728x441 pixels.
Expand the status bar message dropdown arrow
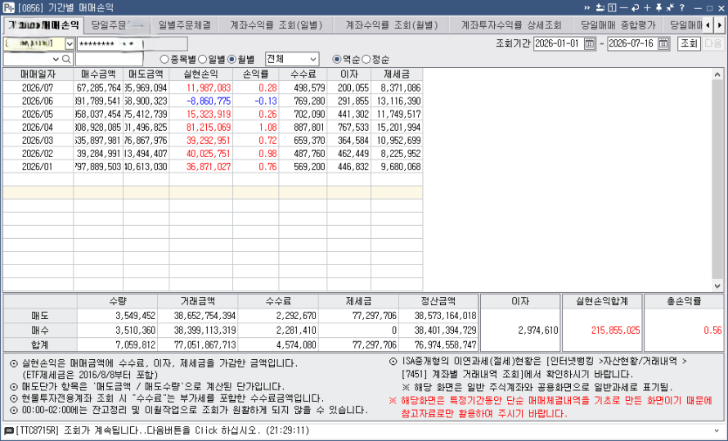click(x=718, y=431)
